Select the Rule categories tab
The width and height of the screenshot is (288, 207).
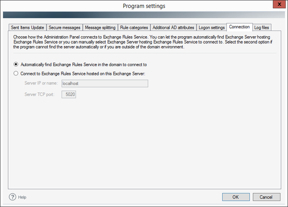[134, 28]
